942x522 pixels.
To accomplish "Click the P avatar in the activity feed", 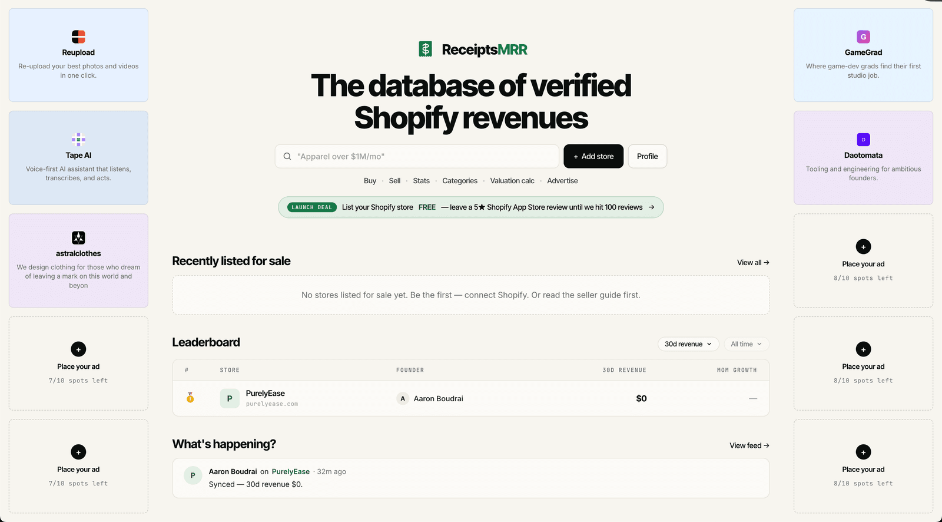I will 193,475.
